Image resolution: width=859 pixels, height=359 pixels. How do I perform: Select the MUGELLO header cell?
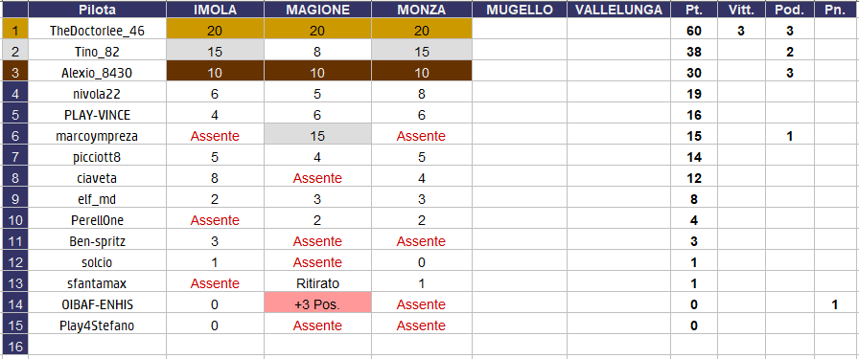(x=520, y=10)
